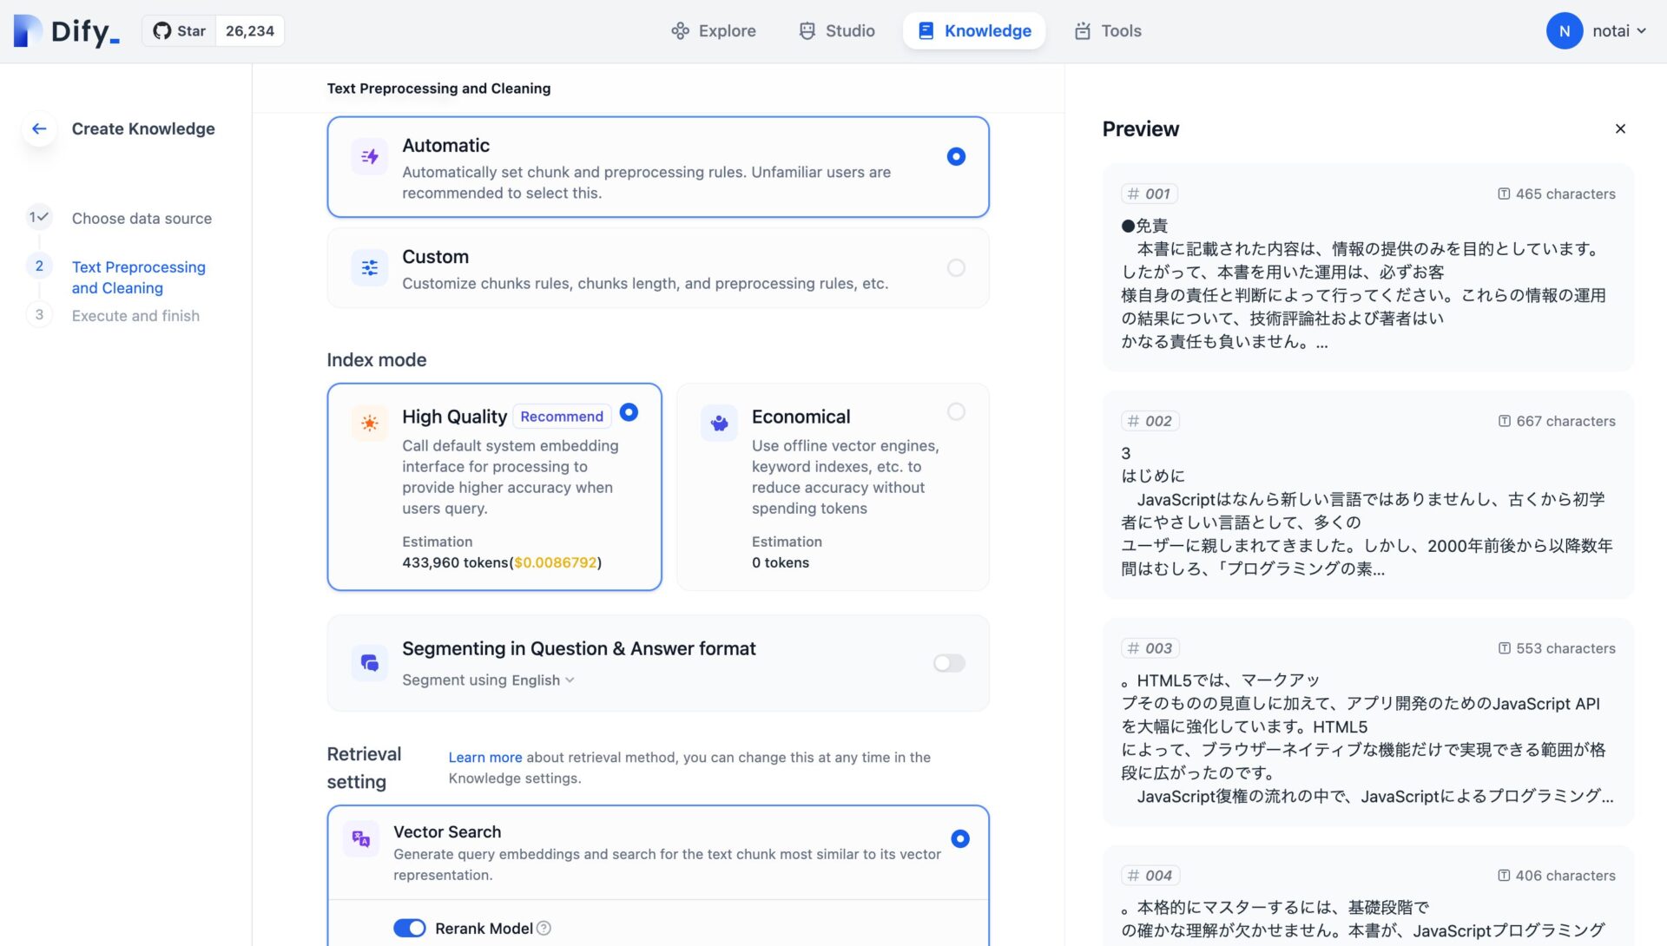
Task: Click the Custom sliders icon
Action: click(370, 268)
